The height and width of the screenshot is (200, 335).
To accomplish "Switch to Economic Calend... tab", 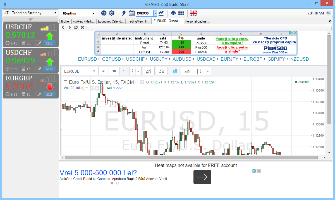I will pyautogui.click(x=111, y=21).
